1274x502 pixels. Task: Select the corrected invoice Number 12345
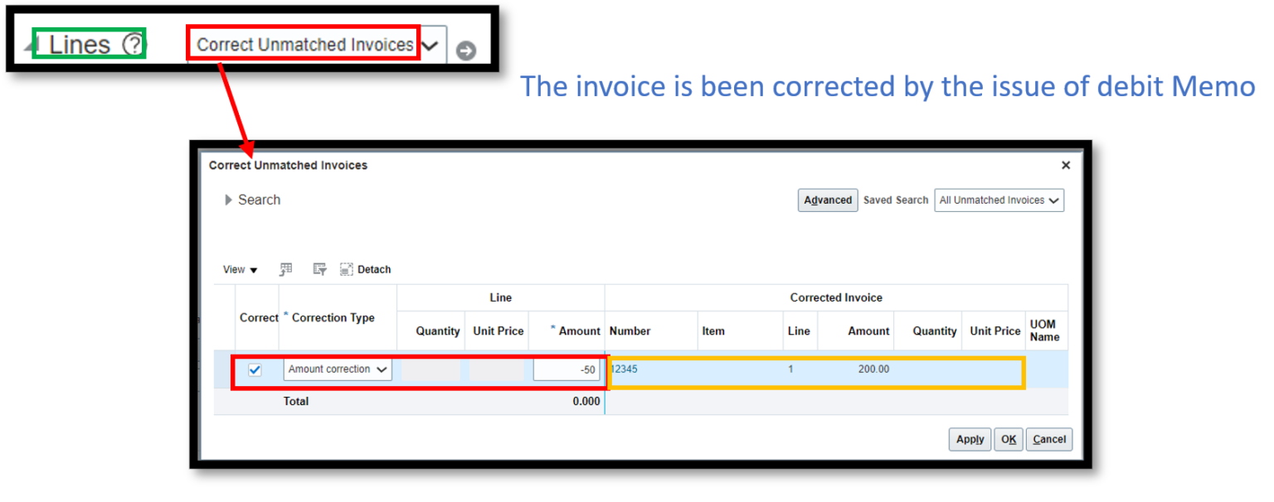(624, 369)
